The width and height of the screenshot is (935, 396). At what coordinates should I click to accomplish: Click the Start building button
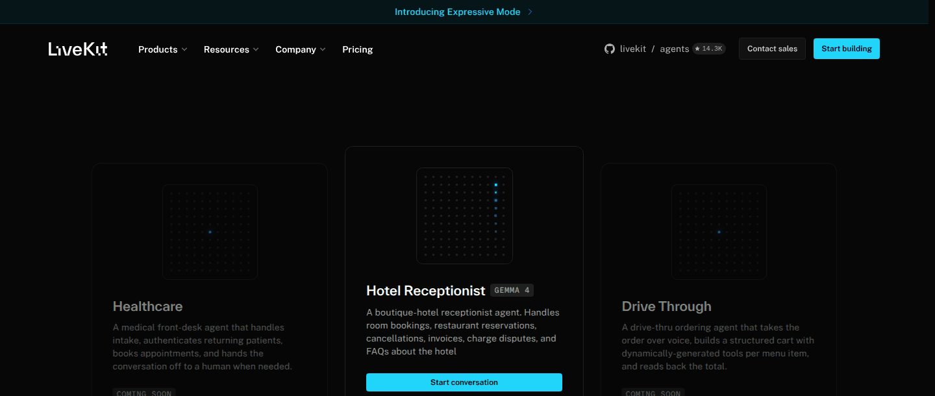(846, 49)
